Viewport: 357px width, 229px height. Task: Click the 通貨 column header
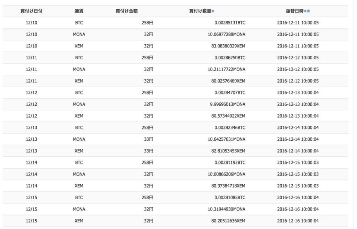point(79,11)
